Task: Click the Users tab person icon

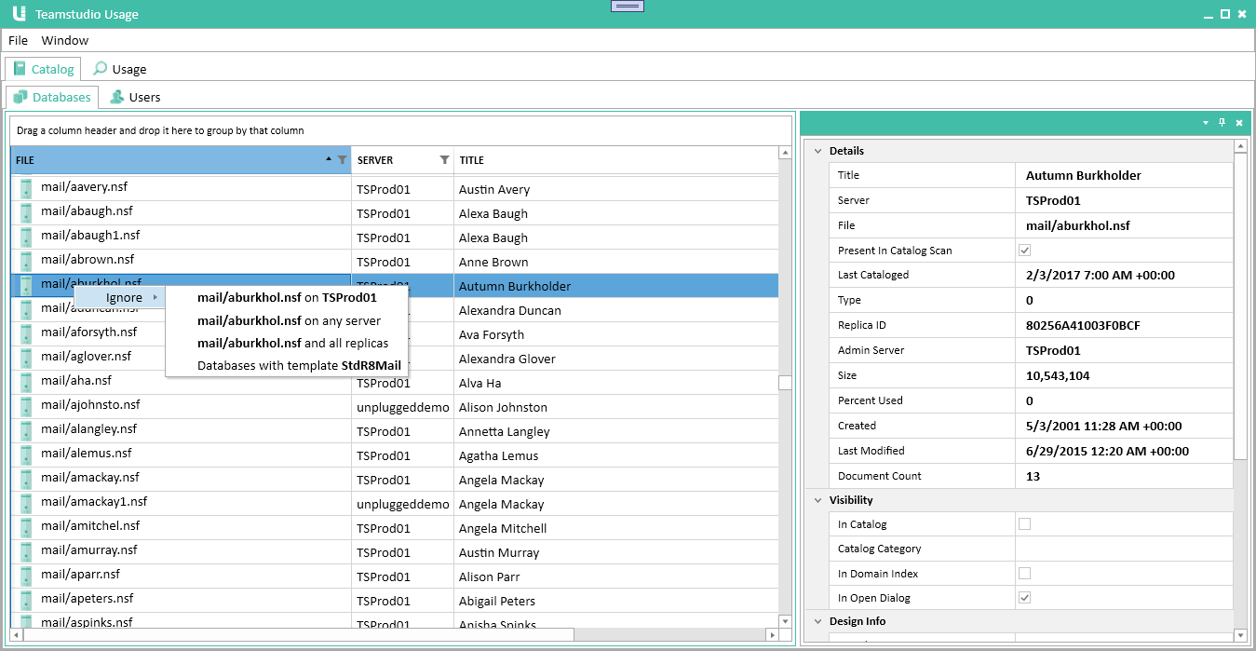Action: [115, 97]
